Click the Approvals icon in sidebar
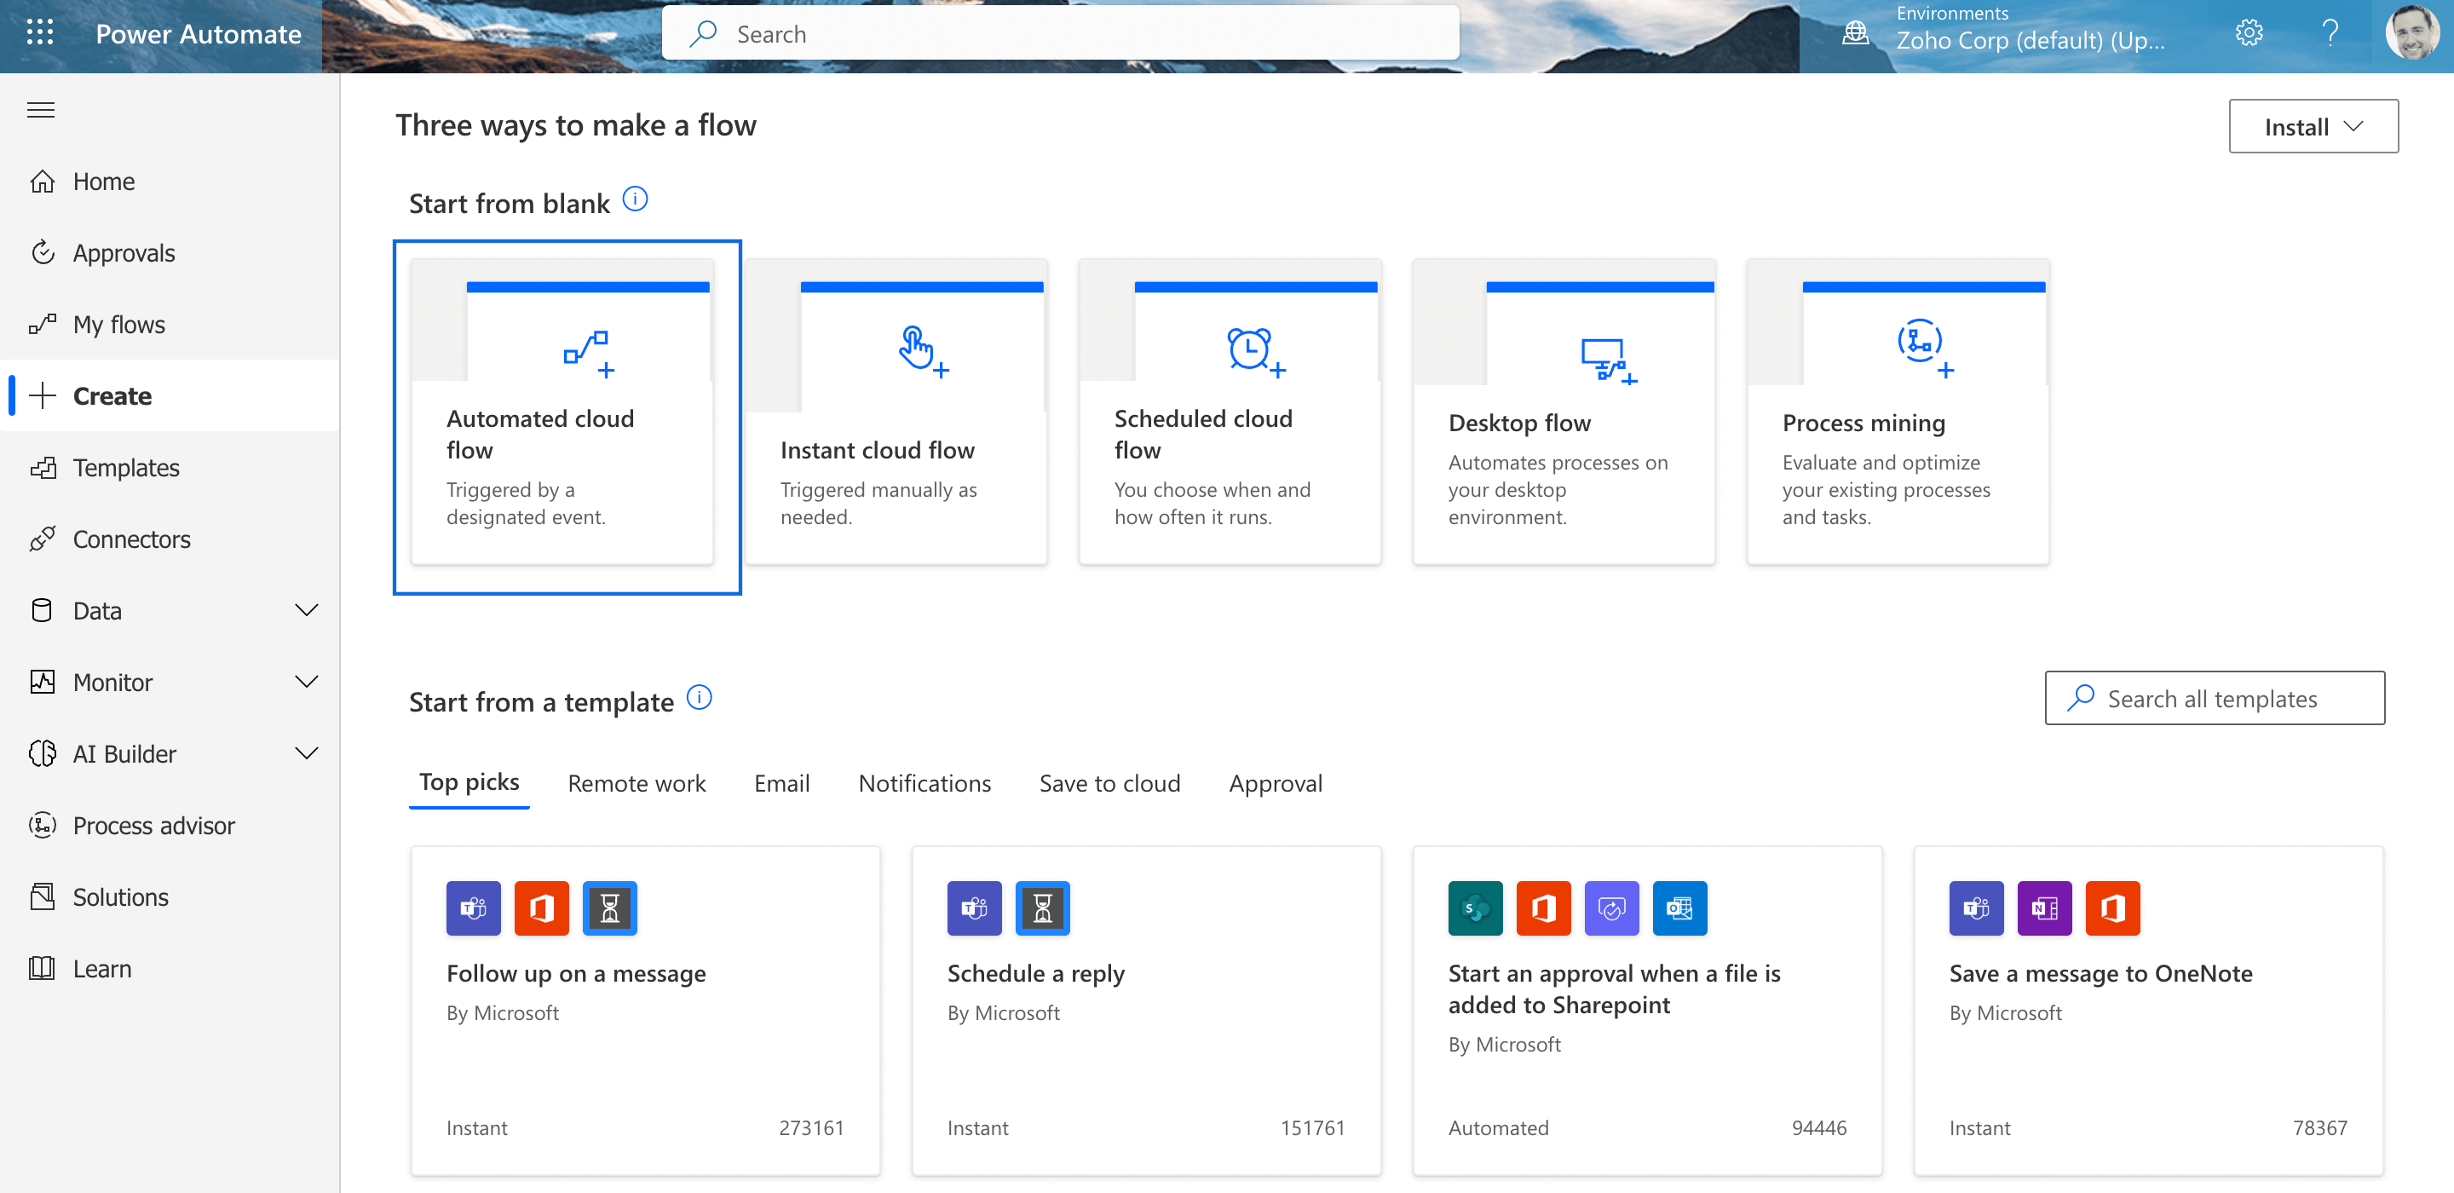 point(43,252)
